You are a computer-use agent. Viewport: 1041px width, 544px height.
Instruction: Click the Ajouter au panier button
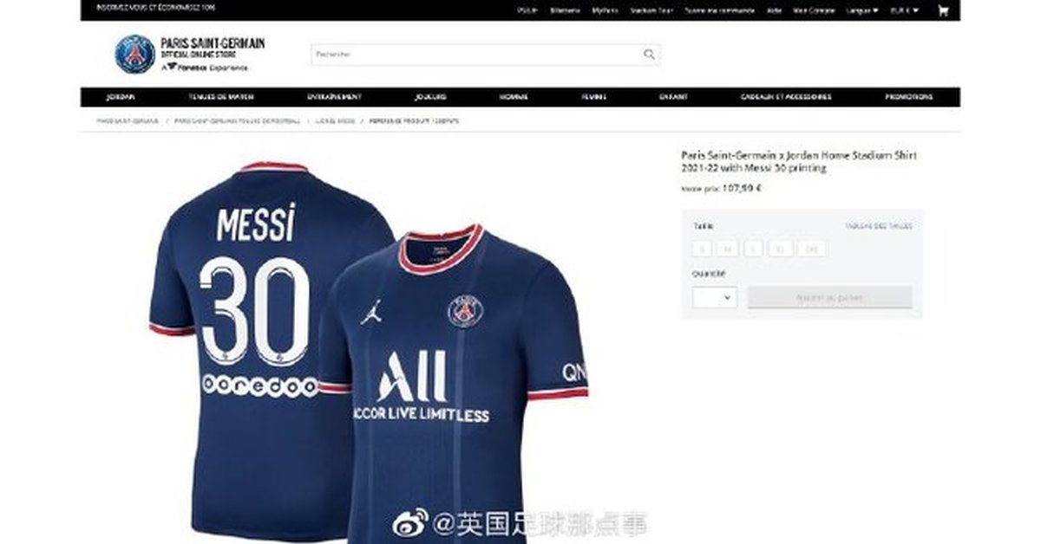[829, 297]
